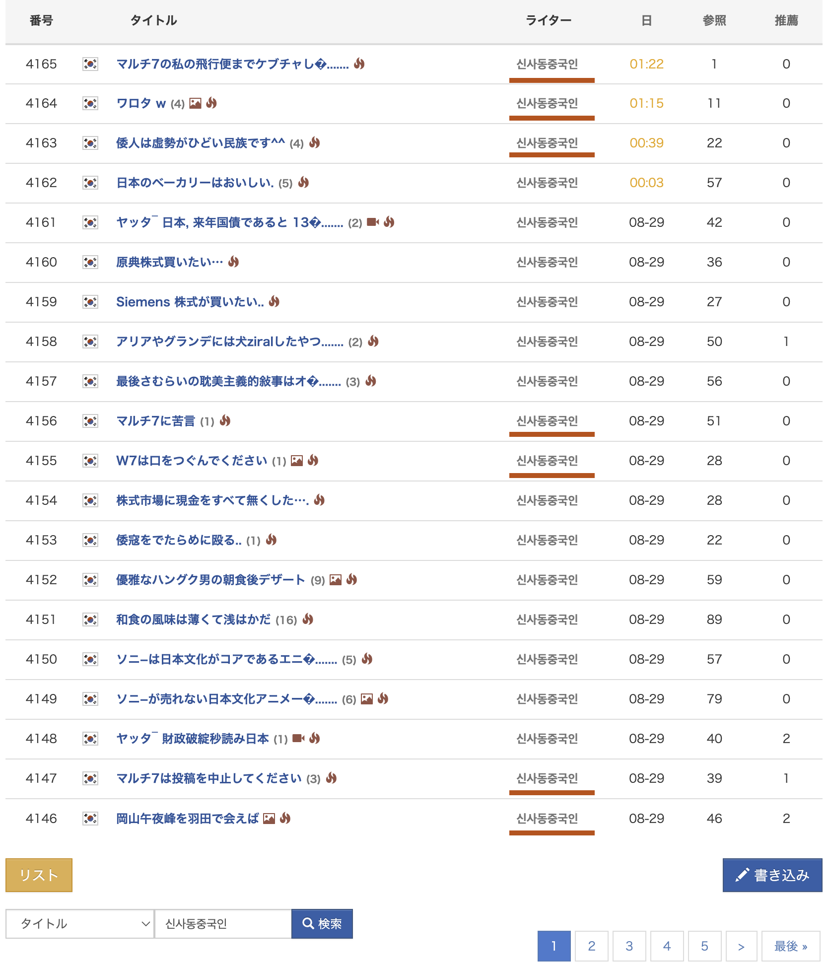Open post titled 日本のベーカリーはおいしい

click(x=195, y=183)
